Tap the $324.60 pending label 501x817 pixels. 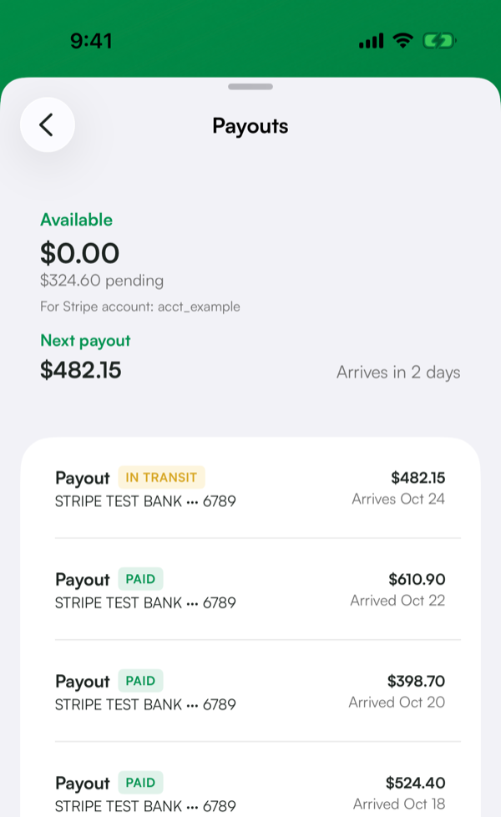[x=102, y=281]
